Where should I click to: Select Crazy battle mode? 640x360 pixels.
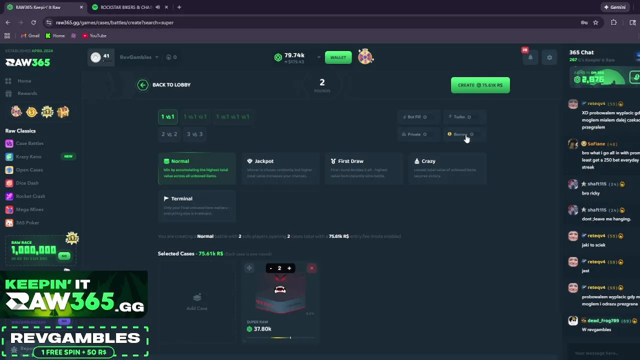447,168
